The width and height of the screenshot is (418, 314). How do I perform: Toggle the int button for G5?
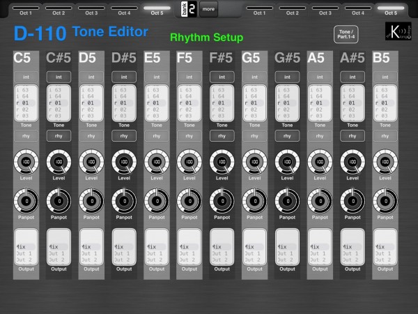pyautogui.click(x=254, y=77)
